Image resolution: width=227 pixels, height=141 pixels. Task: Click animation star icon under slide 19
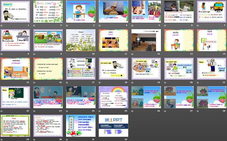132,83
